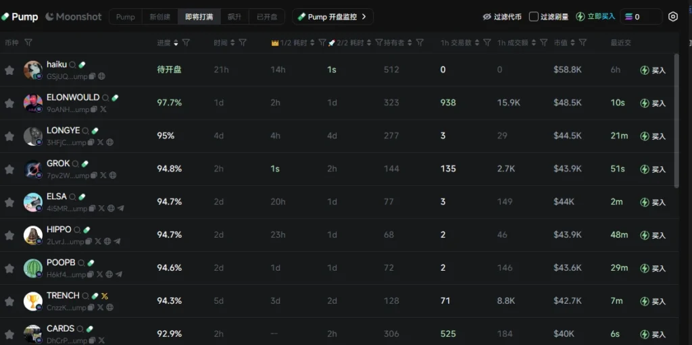
Task: Switch to the 新创建 tab
Action: 160,17
